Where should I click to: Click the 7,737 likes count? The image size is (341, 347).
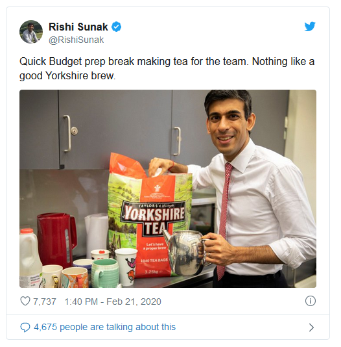pyautogui.click(x=44, y=302)
